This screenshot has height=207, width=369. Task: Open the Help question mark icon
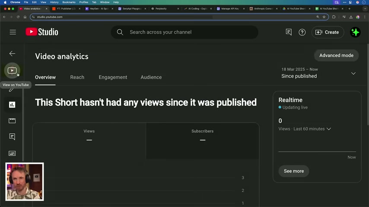(x=302, y=32)
